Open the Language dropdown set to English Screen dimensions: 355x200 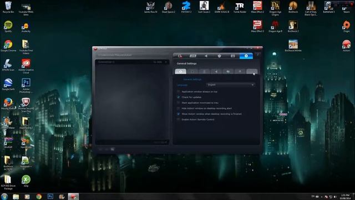pos(231,85)
